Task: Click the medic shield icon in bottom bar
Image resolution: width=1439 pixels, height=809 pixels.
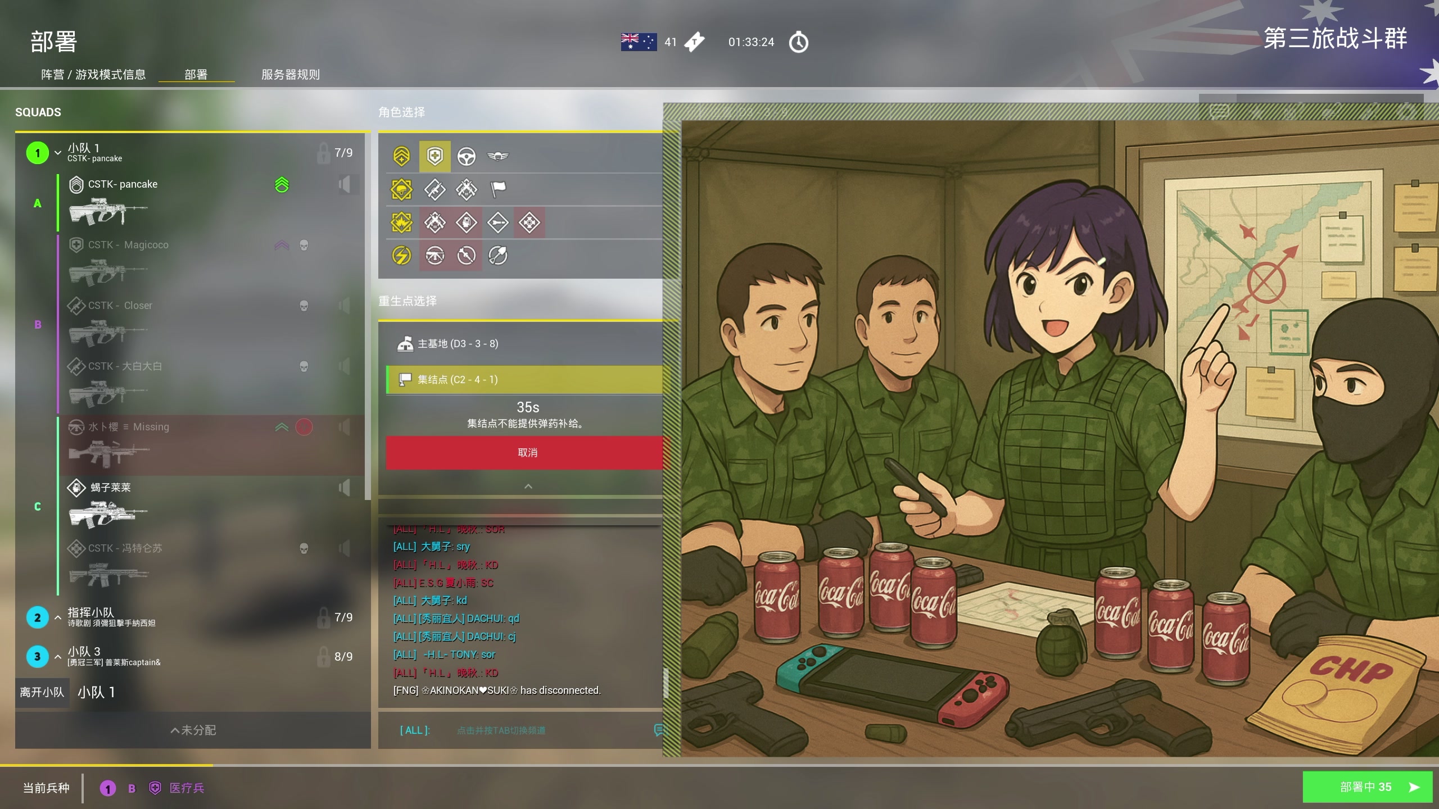Action: [155, 788]
